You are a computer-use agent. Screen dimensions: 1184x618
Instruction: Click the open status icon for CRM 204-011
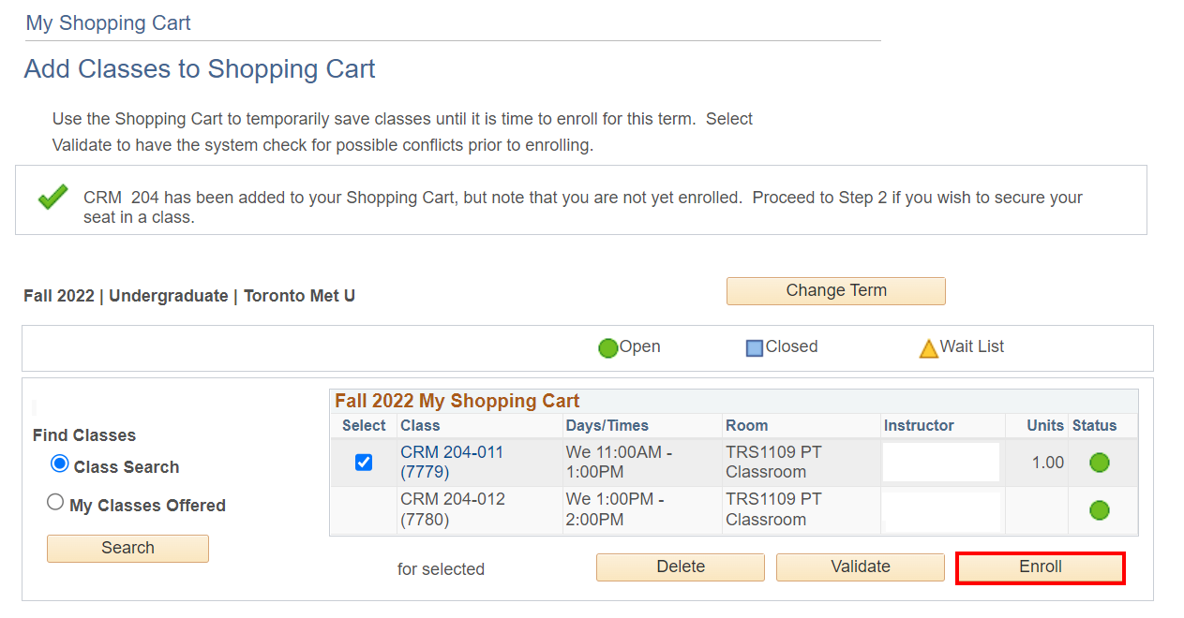(1100, 463)
